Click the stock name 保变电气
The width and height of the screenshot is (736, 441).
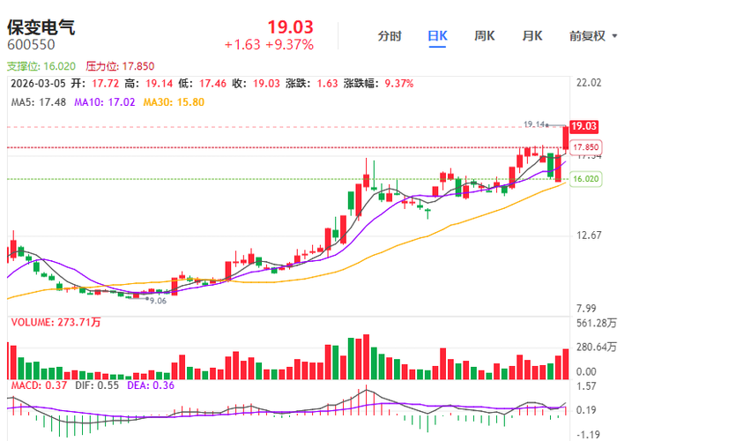(41, 27)
